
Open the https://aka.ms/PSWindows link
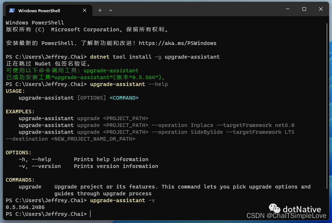point(177,43)
